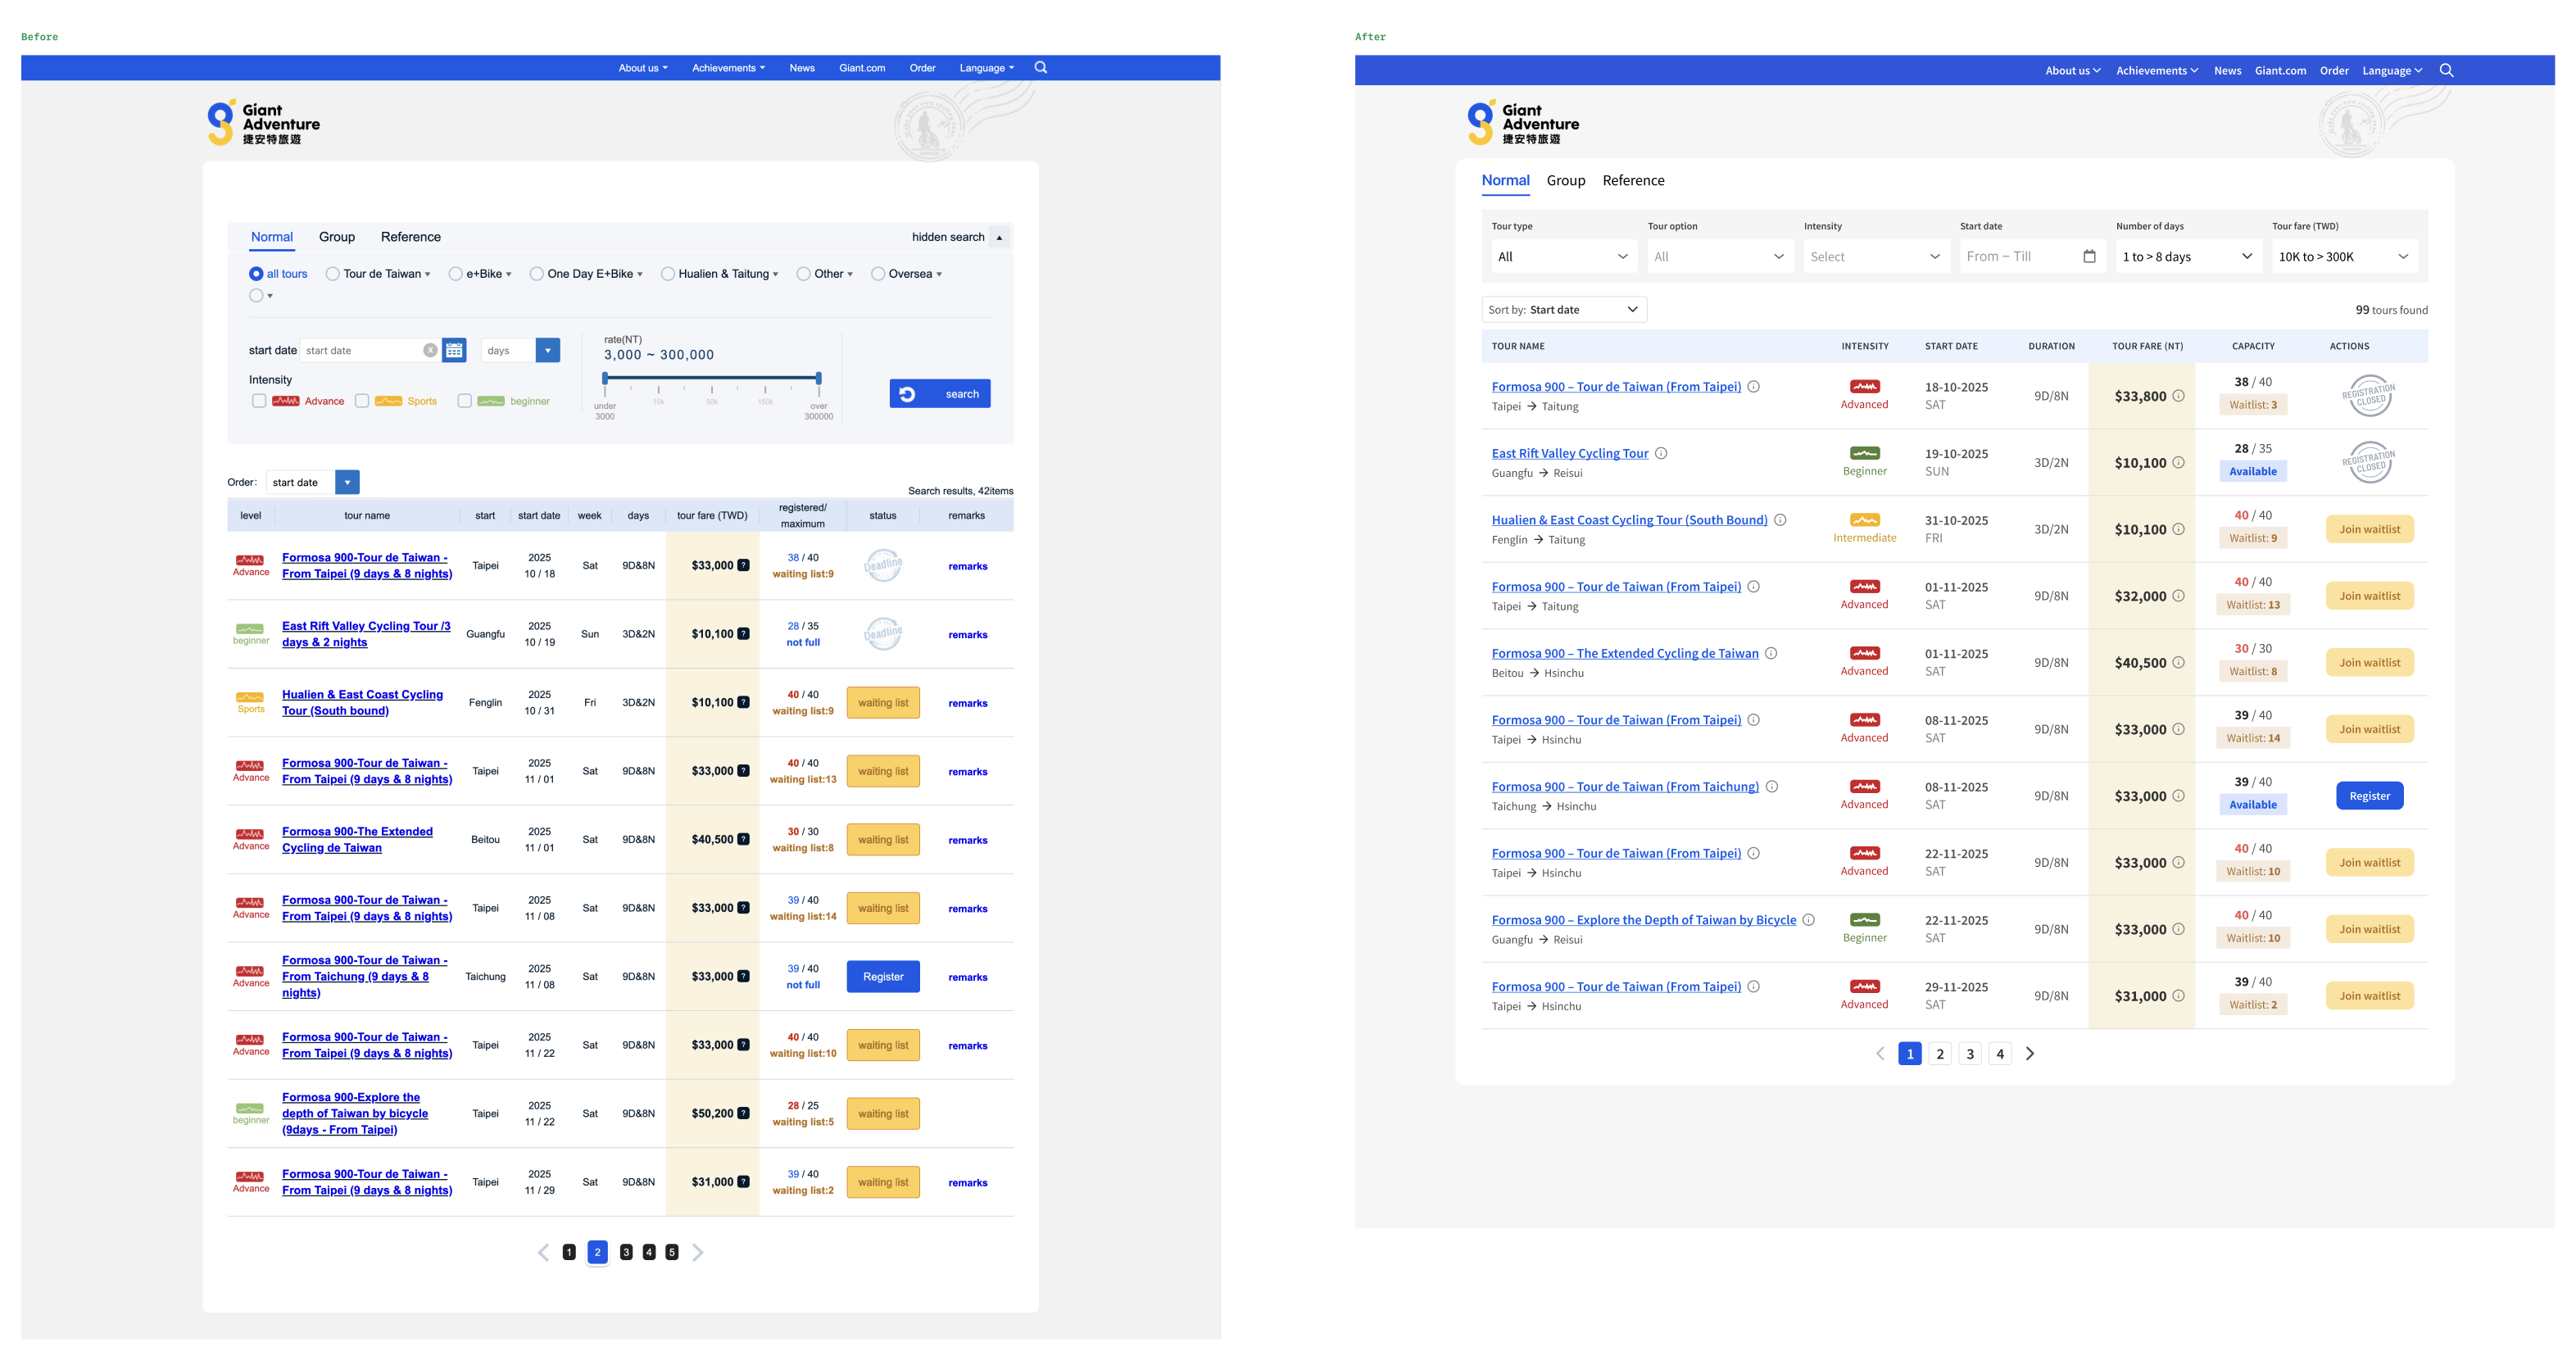Click the next-page chevron arrow below the tour list
The image size is (2576, 1365).
2031,1053
